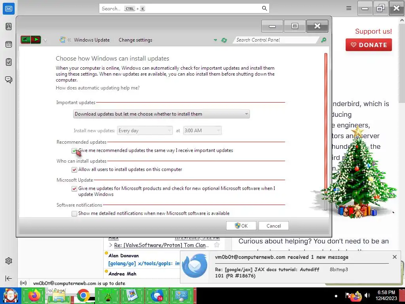This screenshot has height=304, width=405.
Task: Click the online status icon in status bar
Action: pyautogui.click(x=23, y=283)
